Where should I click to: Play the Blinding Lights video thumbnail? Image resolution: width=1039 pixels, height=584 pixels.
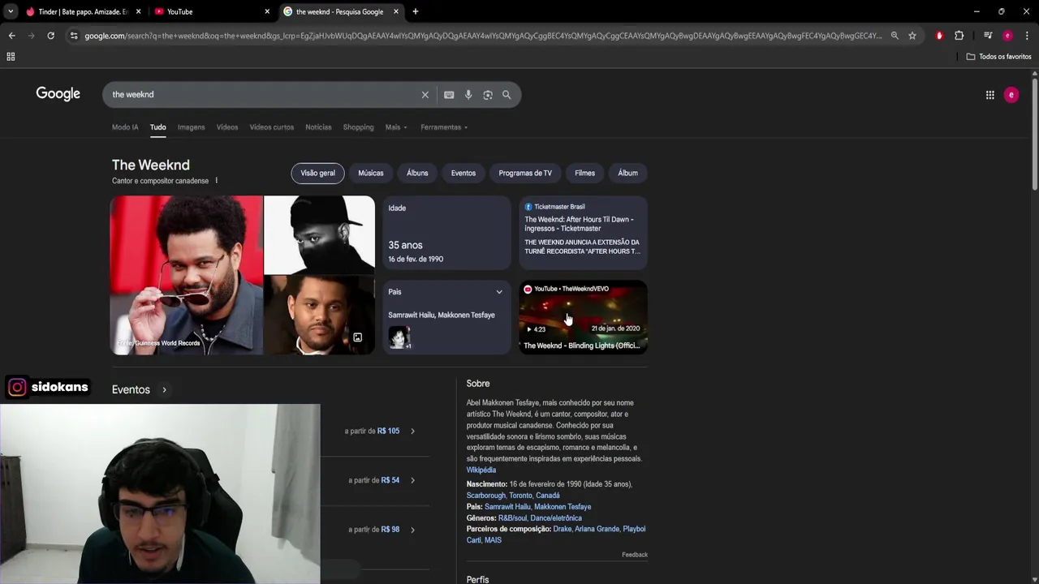click(584, 317)
